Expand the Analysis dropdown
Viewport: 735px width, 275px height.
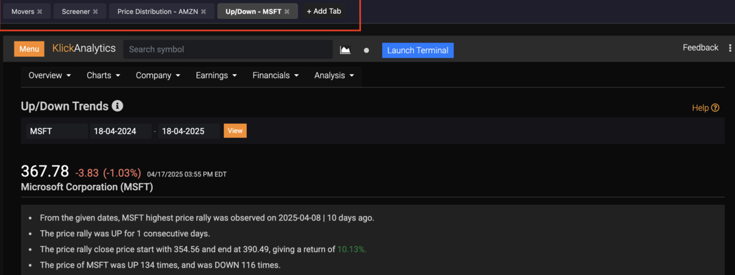click(x=334, y=75)
